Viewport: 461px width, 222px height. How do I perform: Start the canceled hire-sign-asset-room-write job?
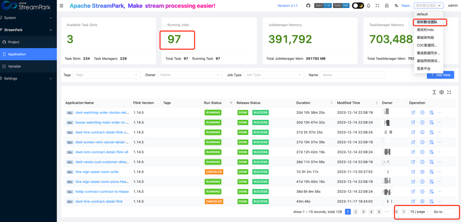coord(422,172)
